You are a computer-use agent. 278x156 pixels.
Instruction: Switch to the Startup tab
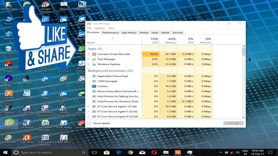144,32
